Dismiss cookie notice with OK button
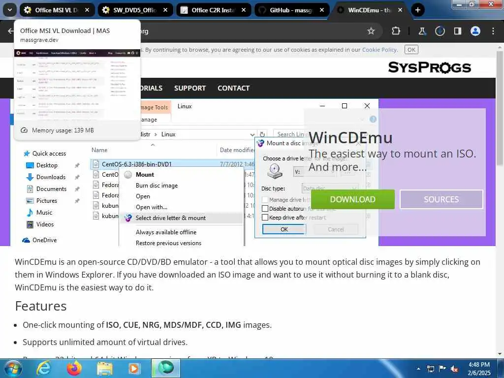 (411, 50)
